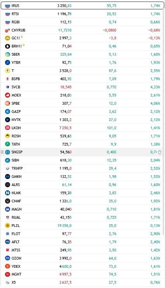Image resolution: width=165 pixels, height=288 pixels.
Task: Select the RTSI index row
Action: 82,14
